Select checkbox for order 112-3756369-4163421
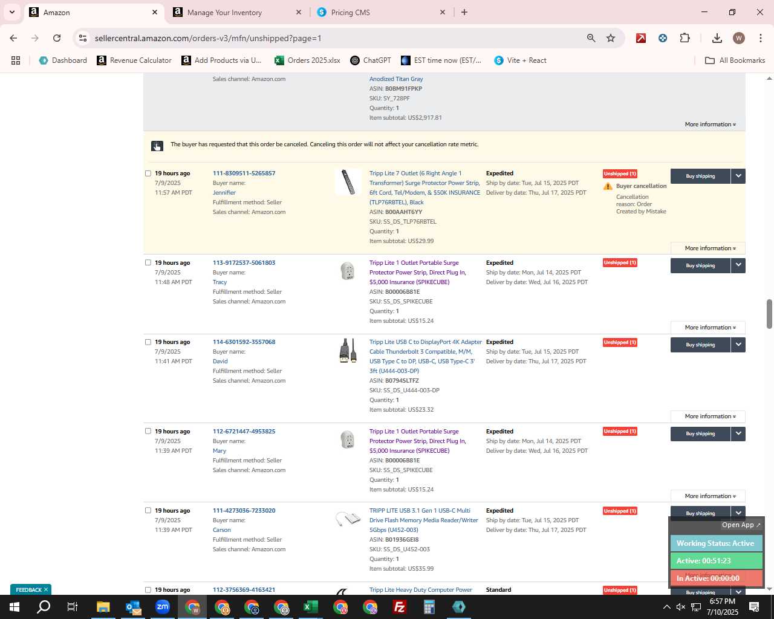The height and width of the screenshot is (619, 774). [x=148, y=590]
